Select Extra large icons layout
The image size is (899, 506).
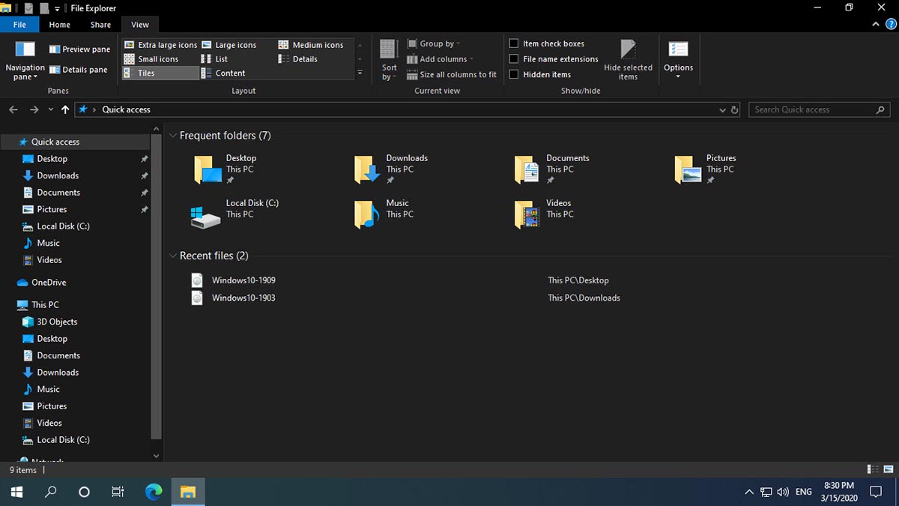[160, 45]
